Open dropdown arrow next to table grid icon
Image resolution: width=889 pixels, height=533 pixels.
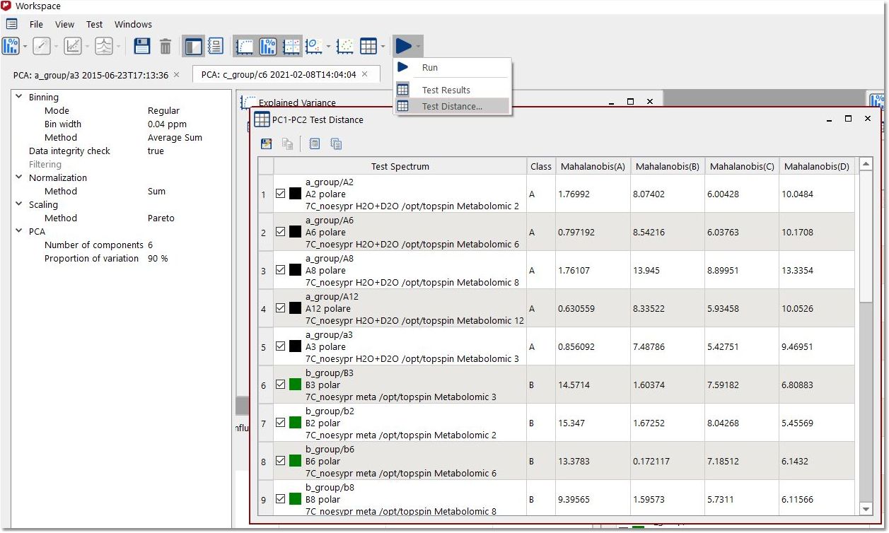(383, 47)
